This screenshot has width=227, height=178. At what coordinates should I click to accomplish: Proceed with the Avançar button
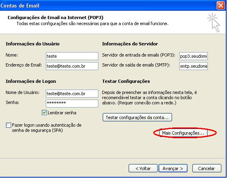click(x=173, y=168)
